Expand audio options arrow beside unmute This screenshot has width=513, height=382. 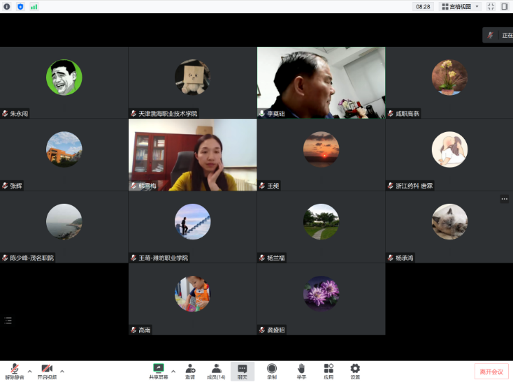tap(29, 371)
